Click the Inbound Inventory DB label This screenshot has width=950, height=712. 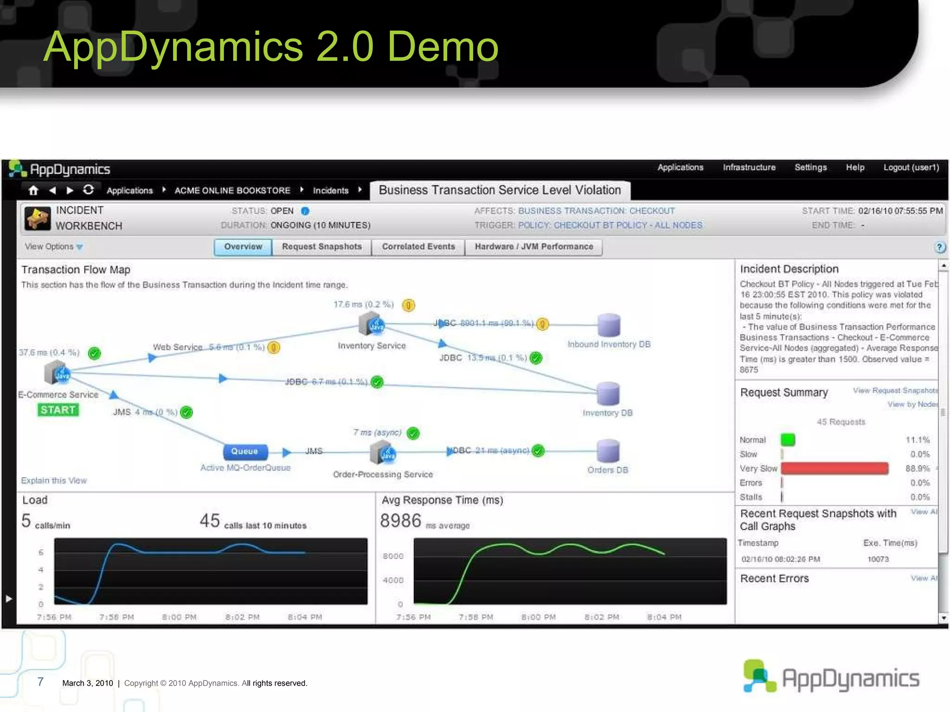[x=609, y=344]
